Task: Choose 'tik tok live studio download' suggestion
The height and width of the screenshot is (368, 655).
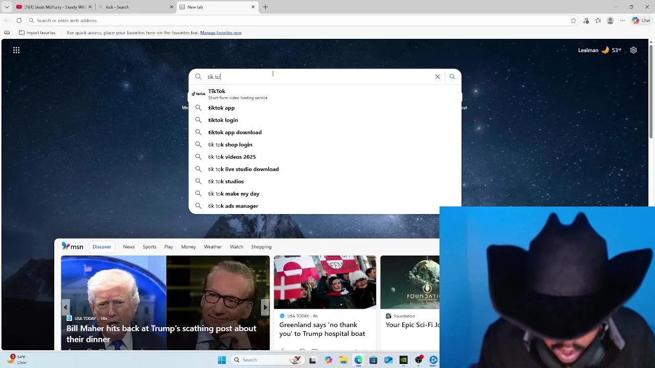Action: click(325, 169)
